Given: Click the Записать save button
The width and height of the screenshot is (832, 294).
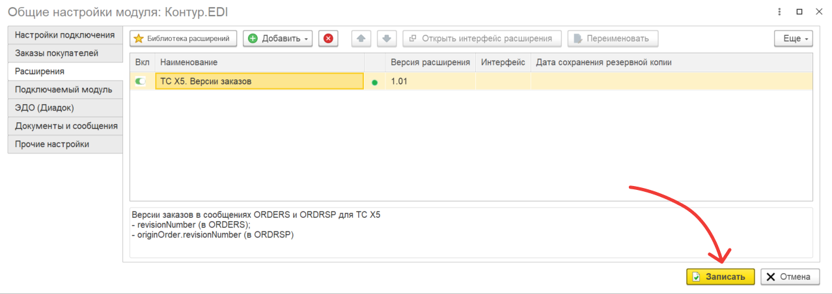Looking at the screenshot, I should coord(720,276).
